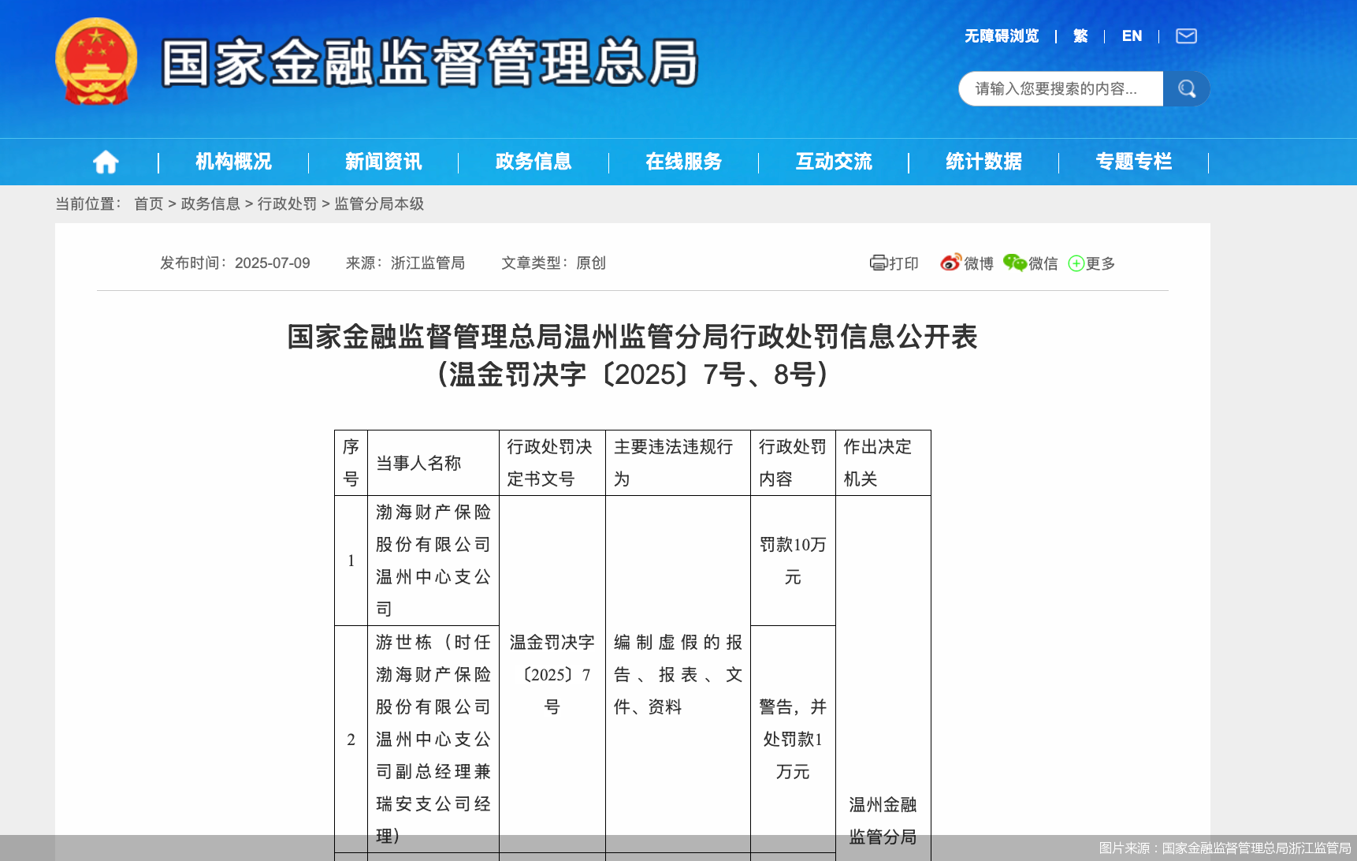This screenshot has width=1357, height=861.
Task: Click the mail envelope icon
Action: [x=1186, y=36]
